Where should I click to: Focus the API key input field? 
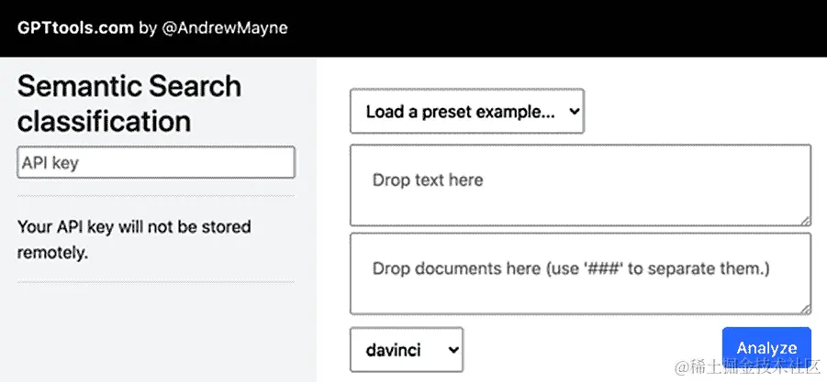pyautogui.click(x=156, y=162)
